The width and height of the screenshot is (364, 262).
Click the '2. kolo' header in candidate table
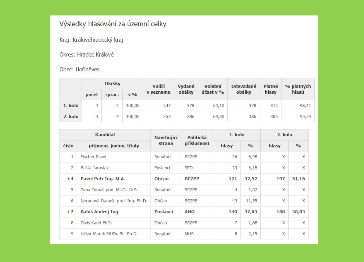click(285, 135)
